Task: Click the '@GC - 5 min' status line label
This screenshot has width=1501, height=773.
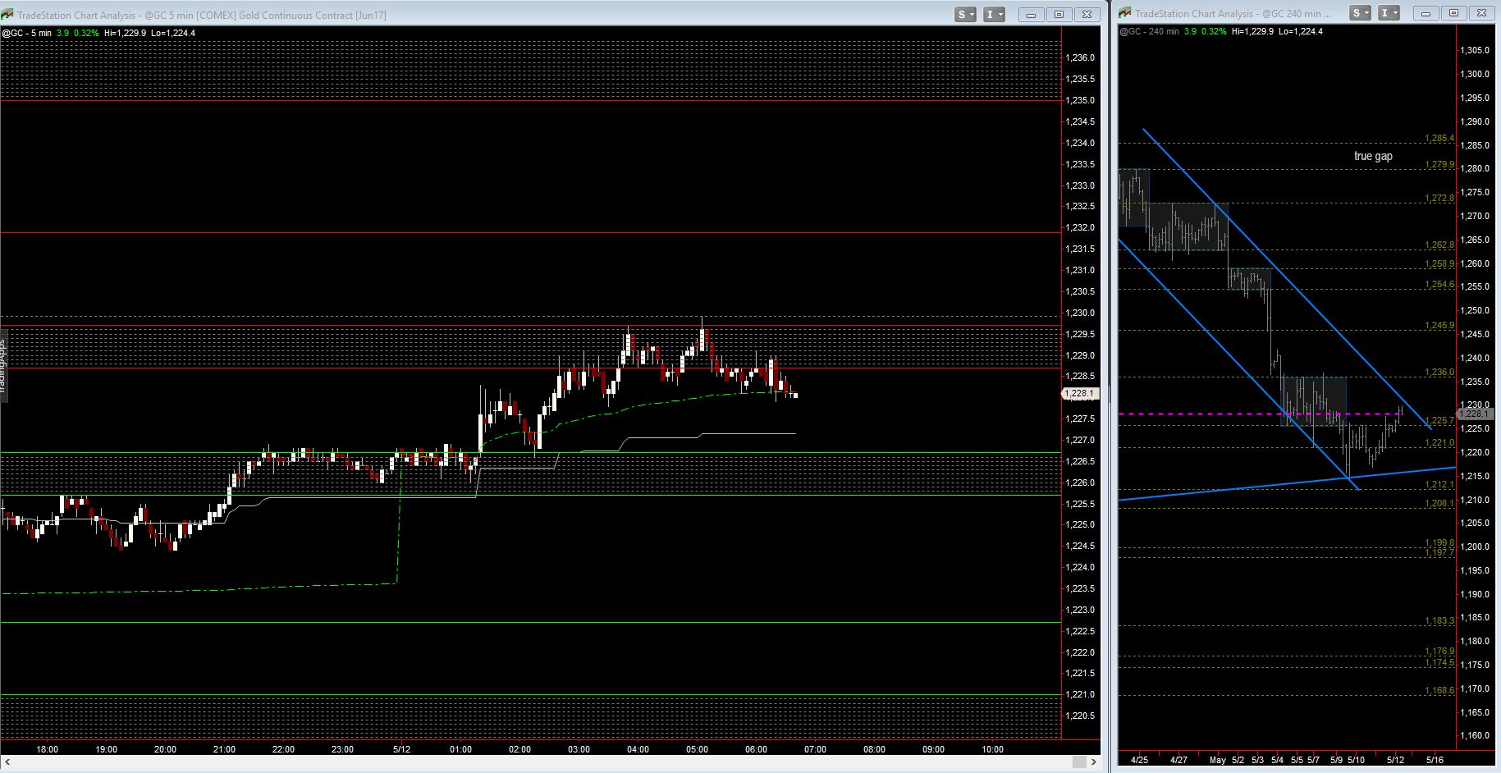Action: pyautogui.click(x=26, y=33)
